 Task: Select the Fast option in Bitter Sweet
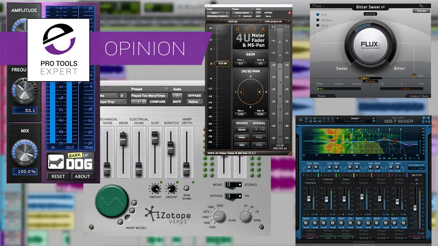tap(318, 15)
